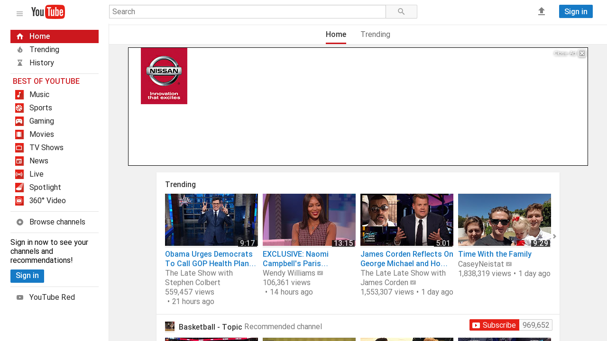607x341 pixels.
Task: Open Naomi Campbell EXCLUSIVE video title
Action: click(295, 259)
